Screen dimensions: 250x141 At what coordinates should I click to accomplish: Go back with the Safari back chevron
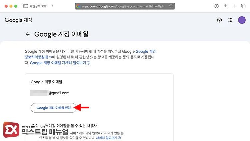[52, 6]
